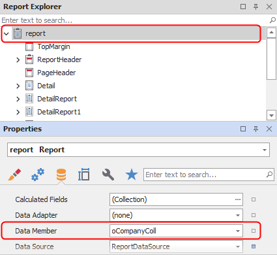Click scroll down arrow in Report Explorer
The width and height of the screenshot is (277, 255).
271,115
